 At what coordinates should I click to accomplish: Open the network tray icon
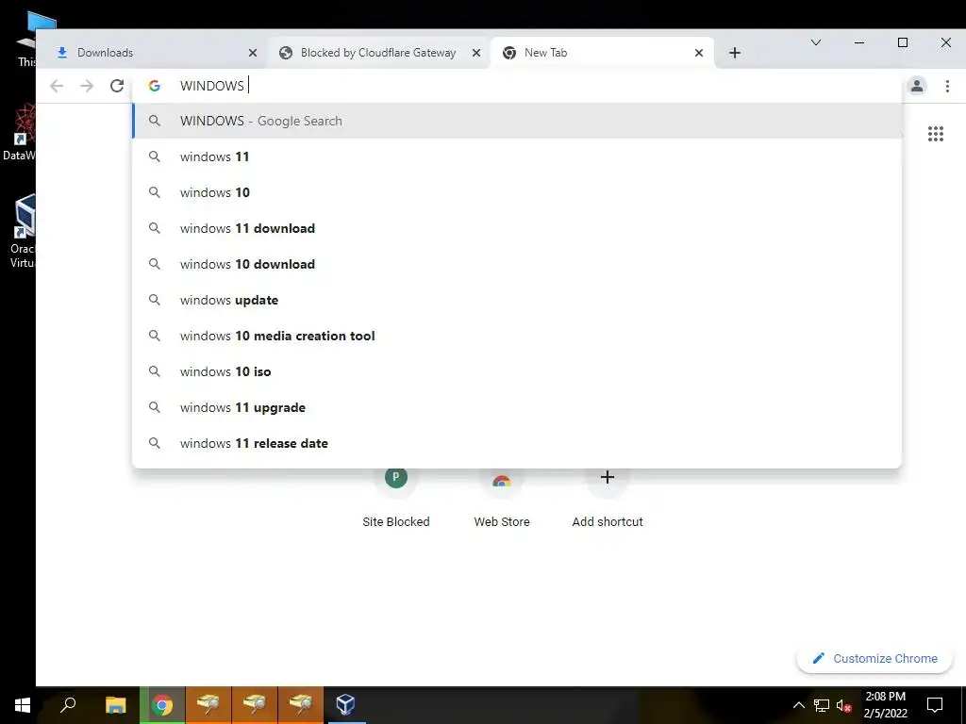[822, 705]
